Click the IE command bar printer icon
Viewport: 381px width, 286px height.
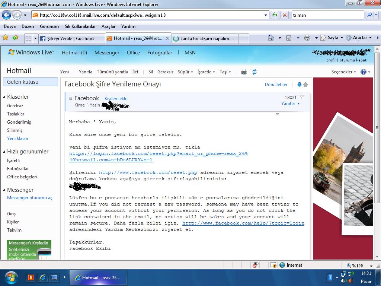307,38
